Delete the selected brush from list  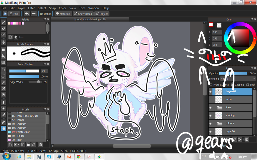click(40, 145)
